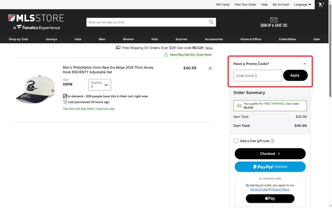Open the Home & Office menu
Screen dimensions: 332x208
click(x=251, y=39)
